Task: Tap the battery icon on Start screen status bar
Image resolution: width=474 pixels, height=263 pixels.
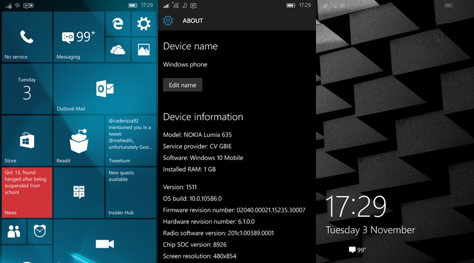Action: pyautogui.click(x=133, y=5)
